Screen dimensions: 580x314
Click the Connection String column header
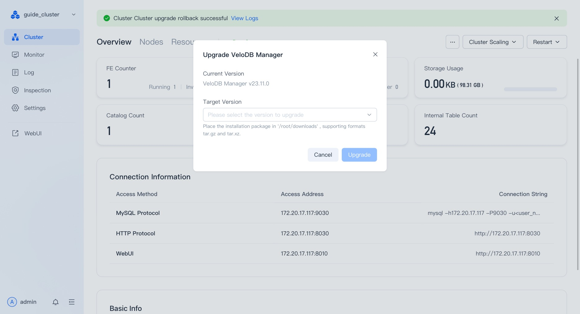pos(523,194)
